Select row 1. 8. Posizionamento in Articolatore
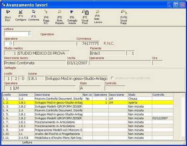The width and height of the screenshot is (187, 146). coord(88,126)
